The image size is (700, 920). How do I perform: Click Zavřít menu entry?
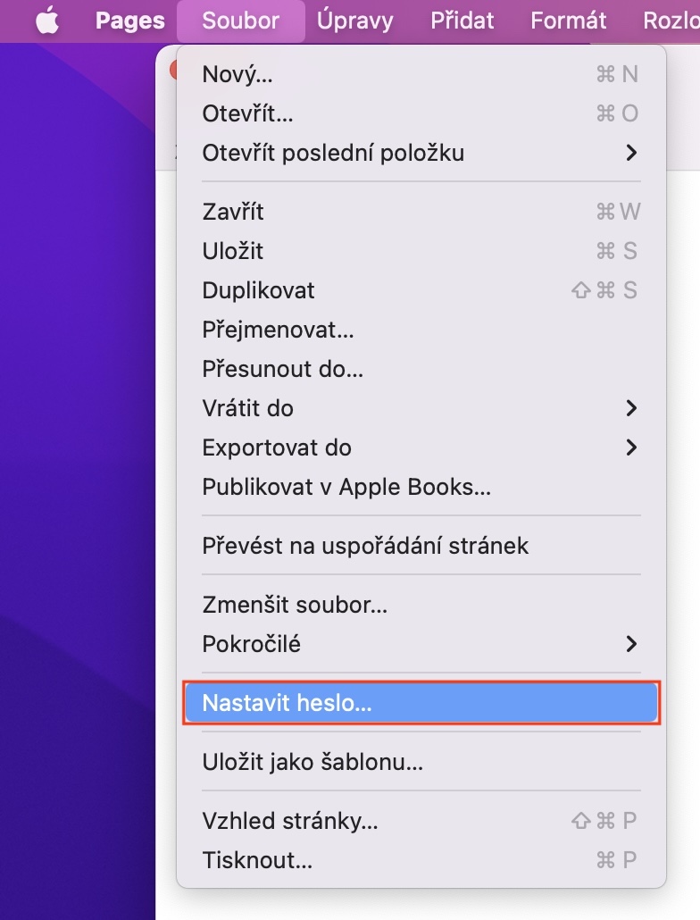233,212
